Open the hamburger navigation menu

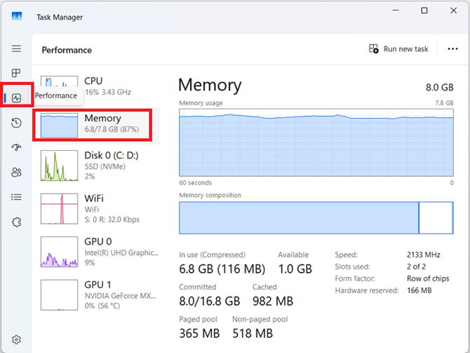pyautogui.click(x=16, y=49)
